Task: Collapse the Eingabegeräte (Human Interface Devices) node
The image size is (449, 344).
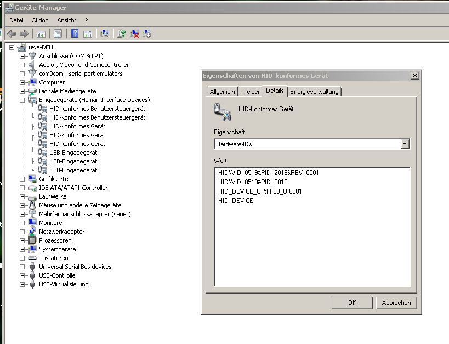Action: (22, 100)
